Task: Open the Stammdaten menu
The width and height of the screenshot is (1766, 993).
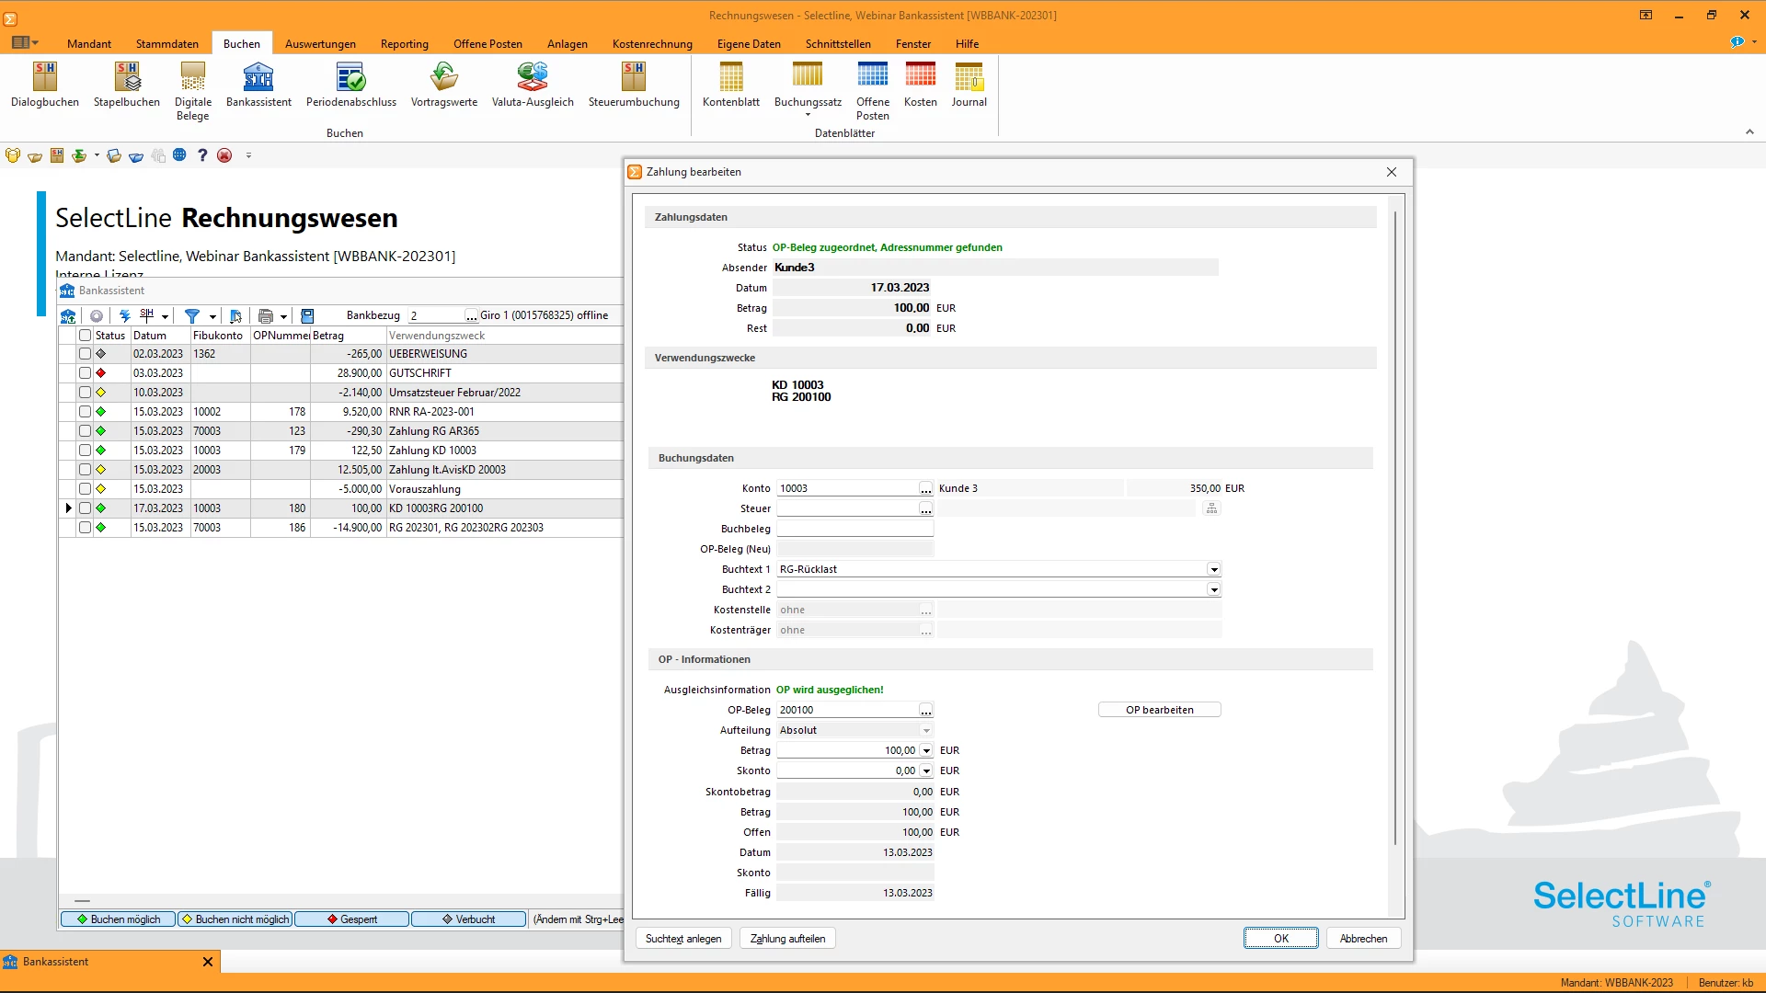Action: (167, 43)
